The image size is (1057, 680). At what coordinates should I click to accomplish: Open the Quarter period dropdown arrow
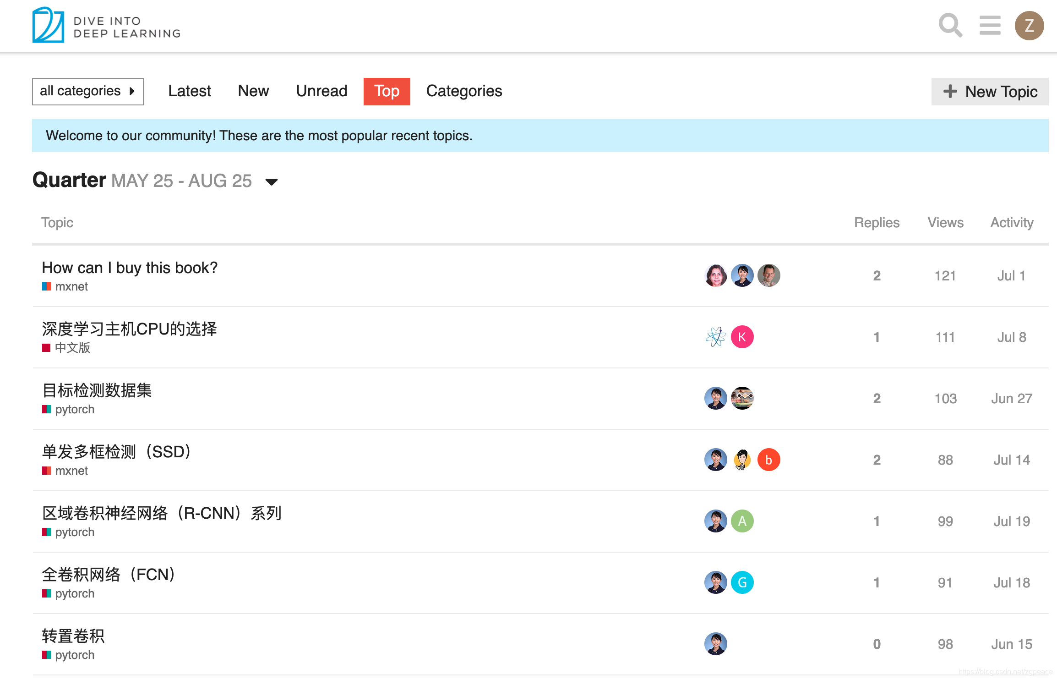click(x=272, y=182)
